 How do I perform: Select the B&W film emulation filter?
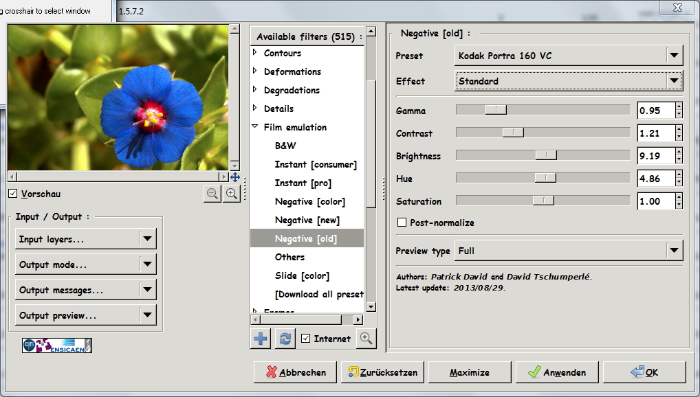pos(285,146)
